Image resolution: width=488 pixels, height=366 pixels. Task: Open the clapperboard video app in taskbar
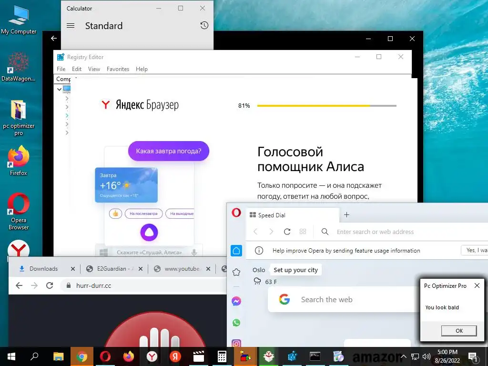tap(199, 356)
